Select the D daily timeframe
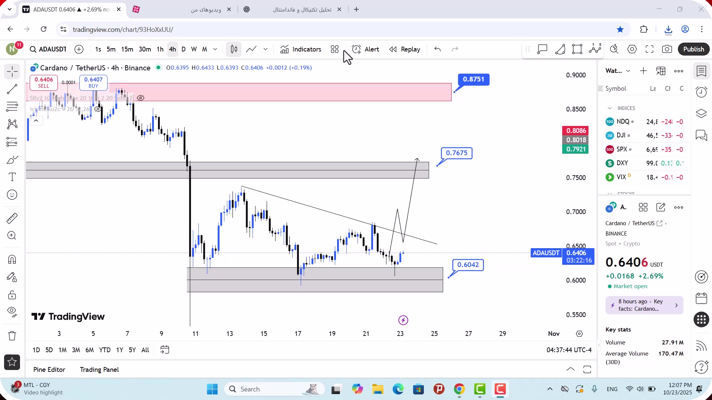Screen dimensions: 712x400 [184, 49]
